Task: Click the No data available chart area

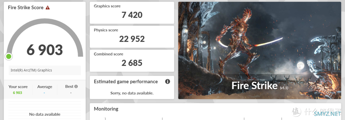Action: coord(45,110)
